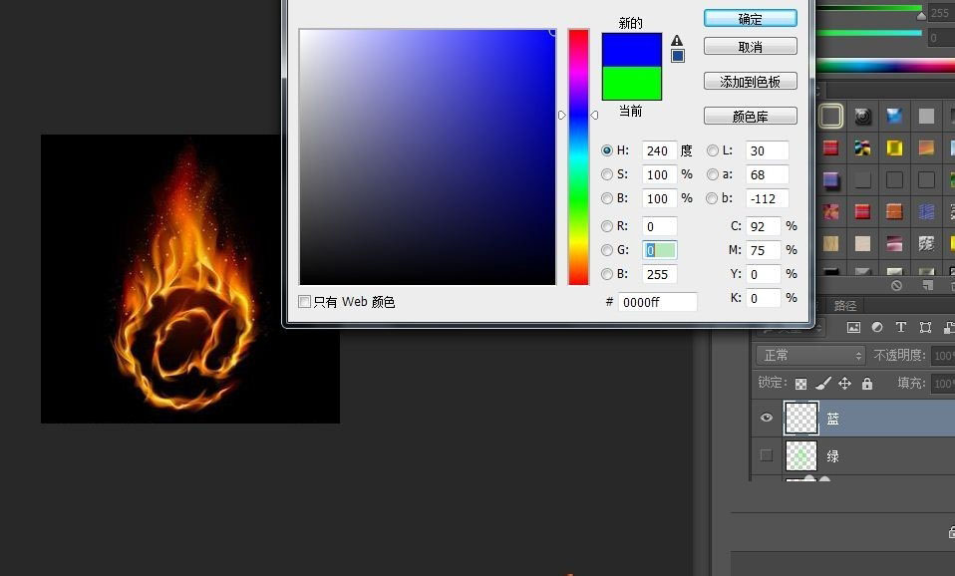Enable the 只有 Web 颜色 checkbox

[x=305, y=302]
